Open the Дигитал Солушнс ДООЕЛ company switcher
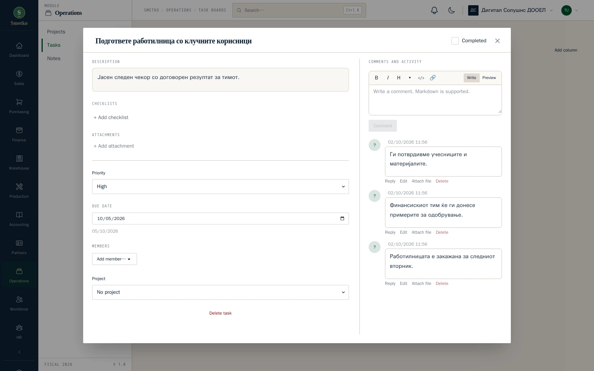 pos(511,10)
